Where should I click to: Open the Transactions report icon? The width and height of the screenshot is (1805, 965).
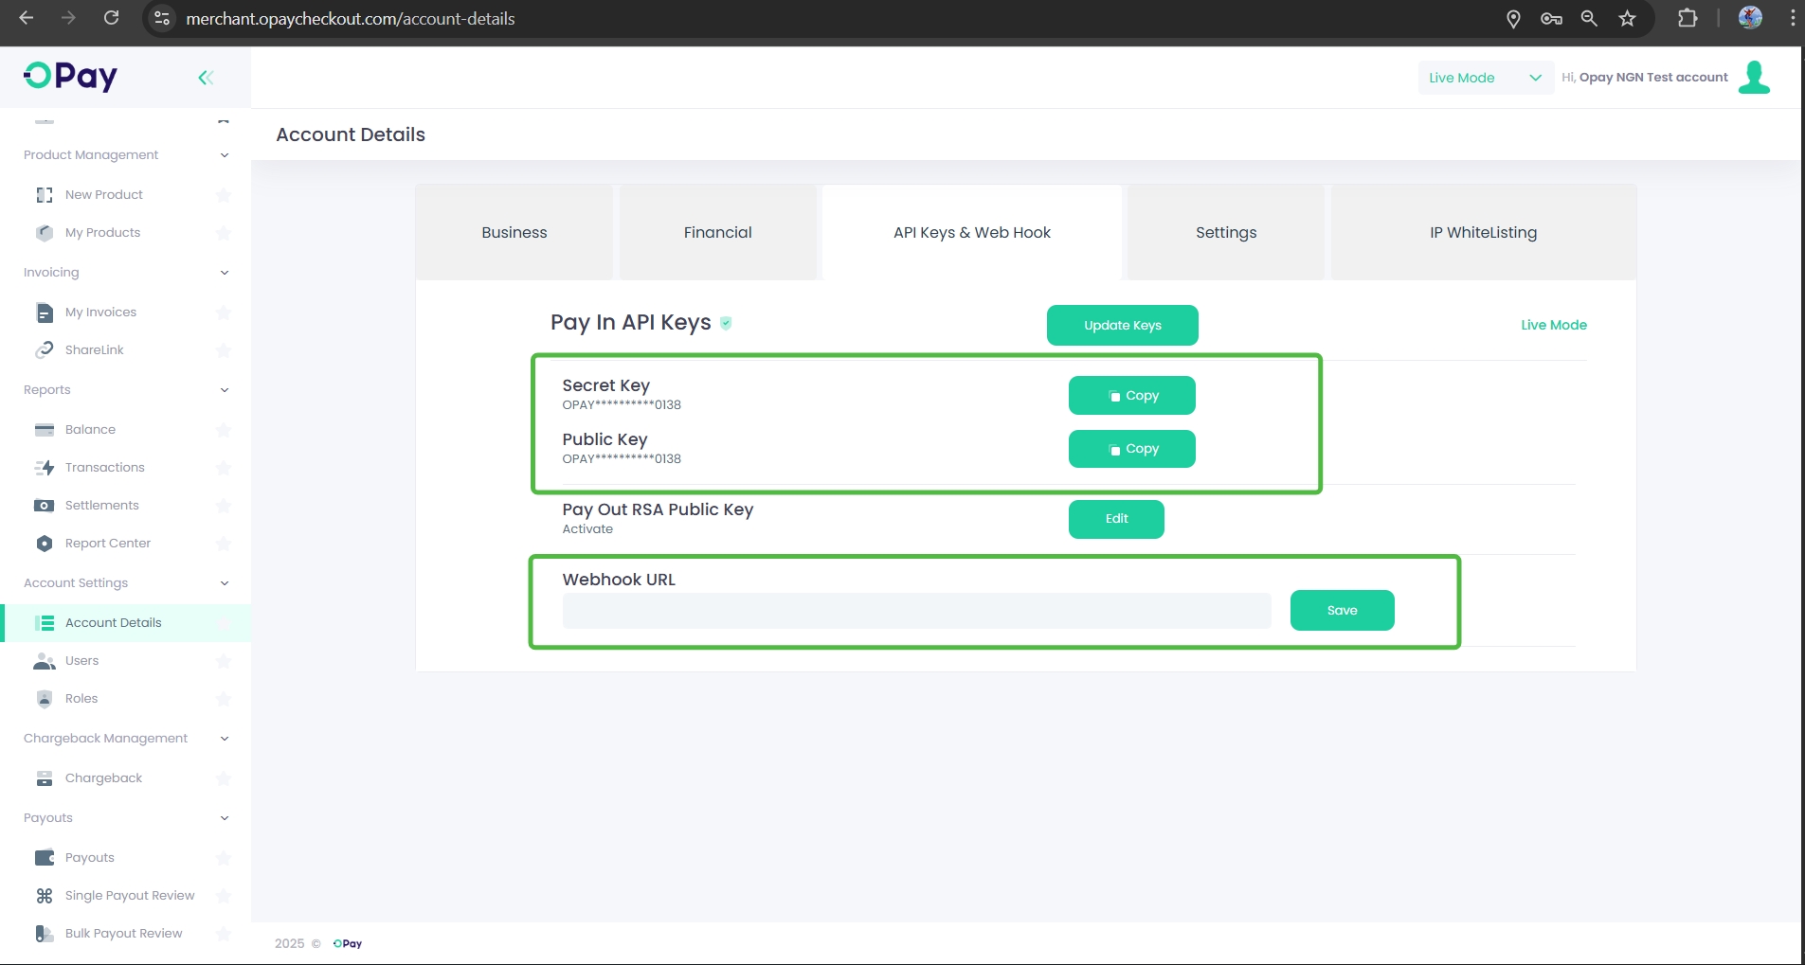point(45,468)
